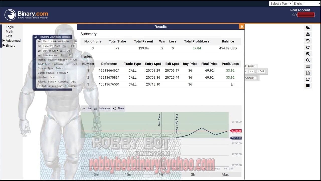
Task: Select the 15m chart range
Action: (x=129, y=174)
